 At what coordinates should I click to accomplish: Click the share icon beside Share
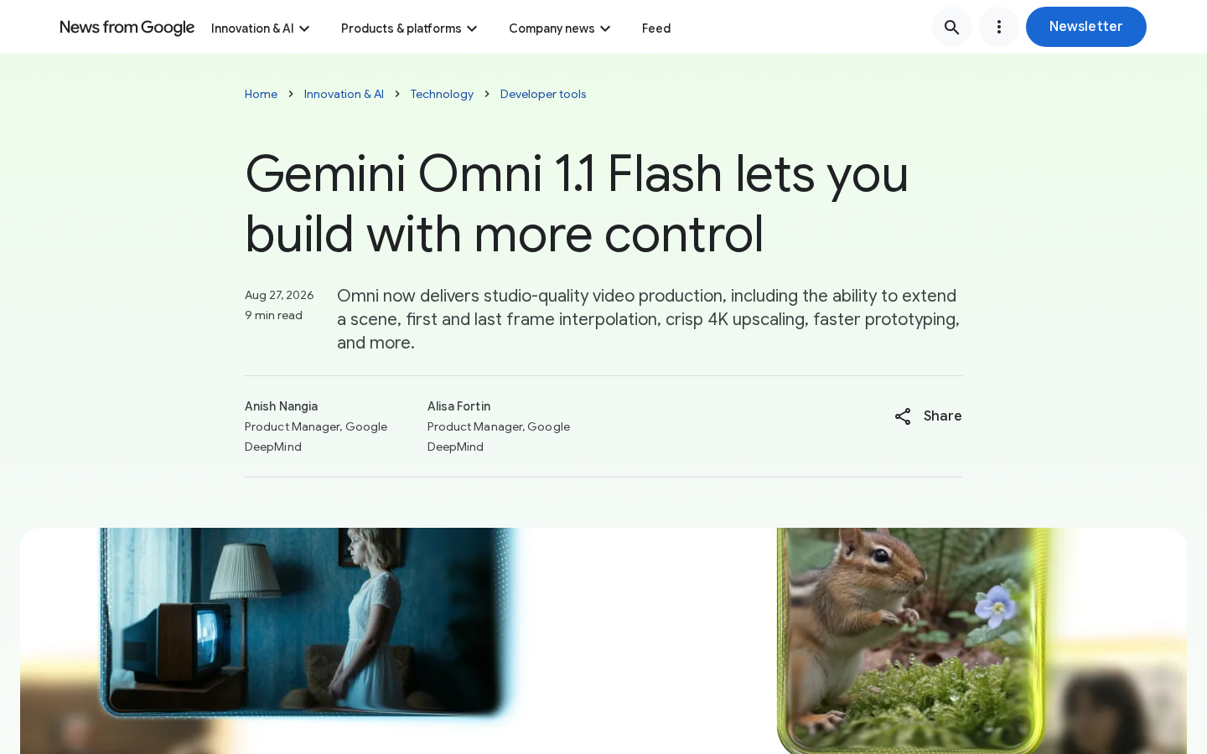point(903,416)
